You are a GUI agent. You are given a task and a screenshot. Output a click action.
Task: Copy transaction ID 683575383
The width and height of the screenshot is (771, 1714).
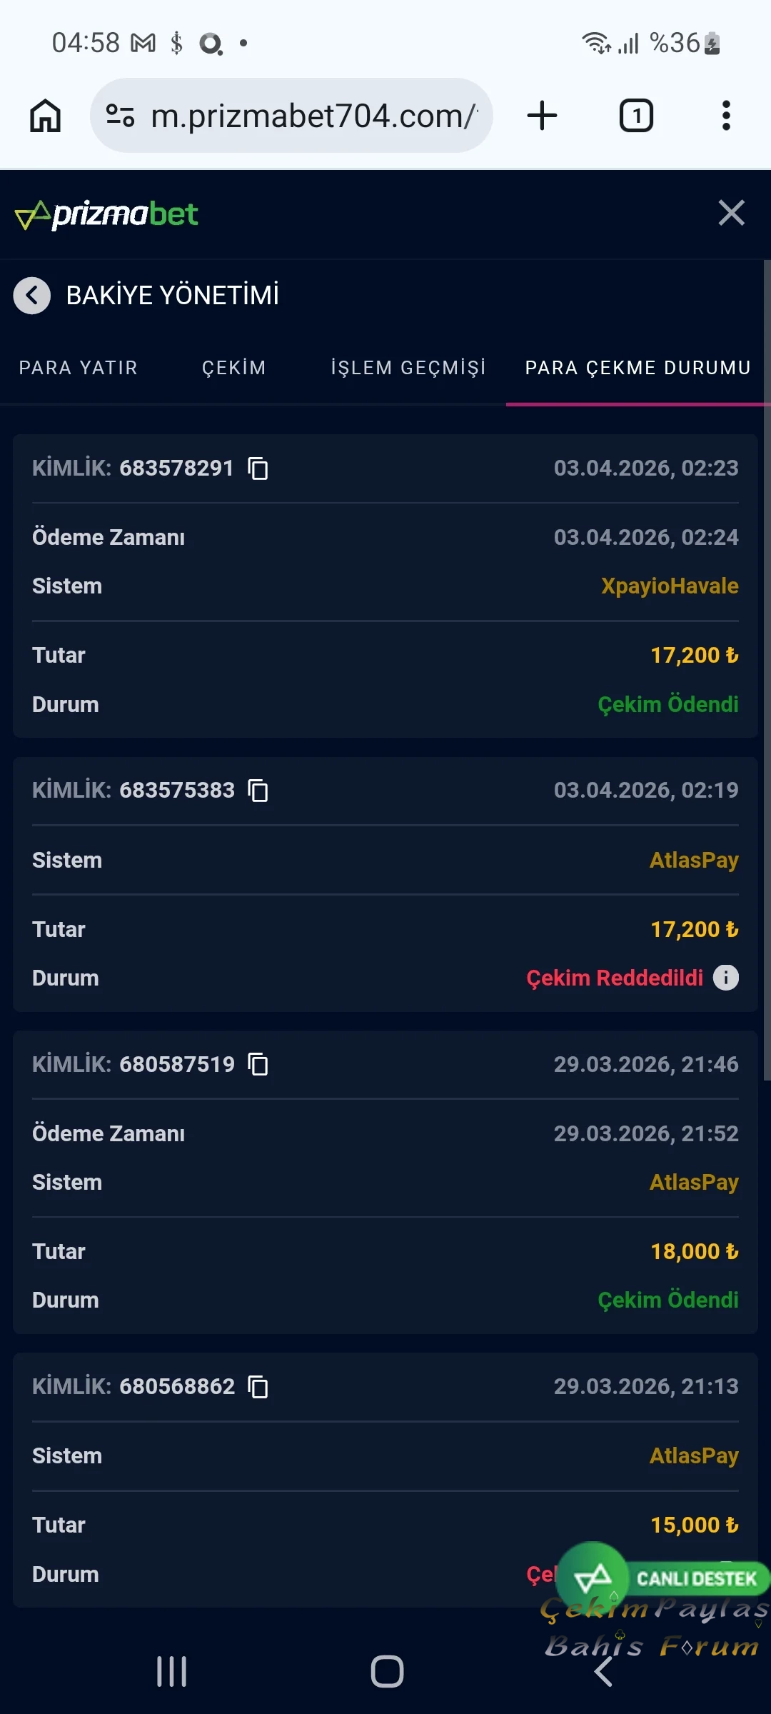[258, 791]
